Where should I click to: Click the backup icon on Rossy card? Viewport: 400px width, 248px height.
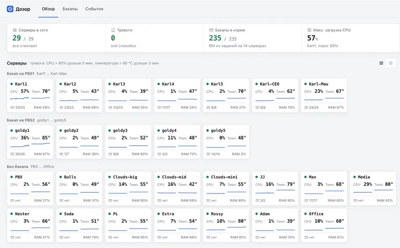coord(208,237)
